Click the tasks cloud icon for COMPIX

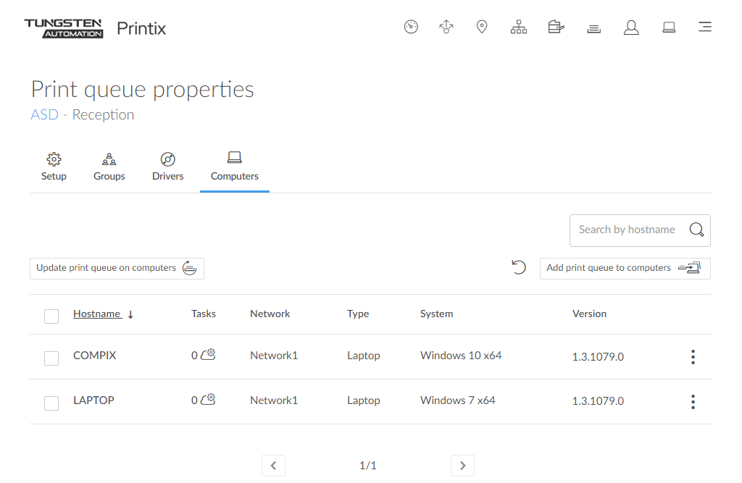coord(208,356)
